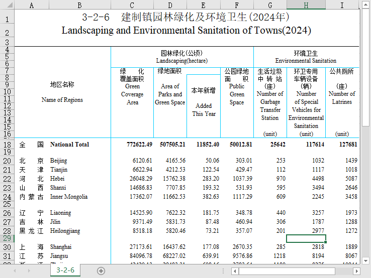Select column I header
This screenshot has height=278, width=371.
click(342, 5)
